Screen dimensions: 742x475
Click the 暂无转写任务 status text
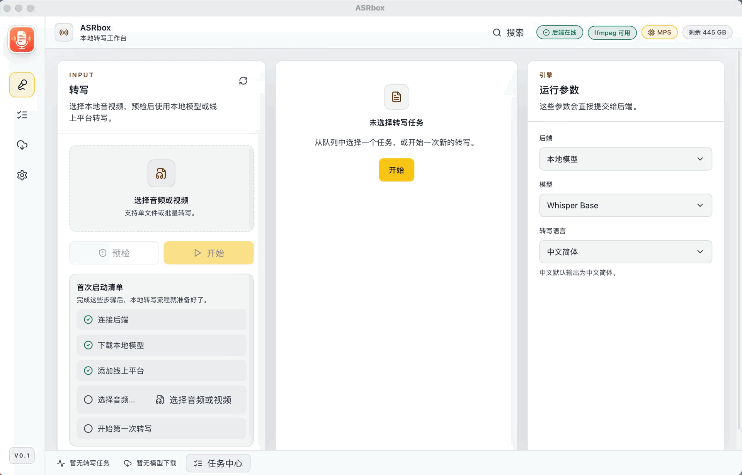(90, 463)
